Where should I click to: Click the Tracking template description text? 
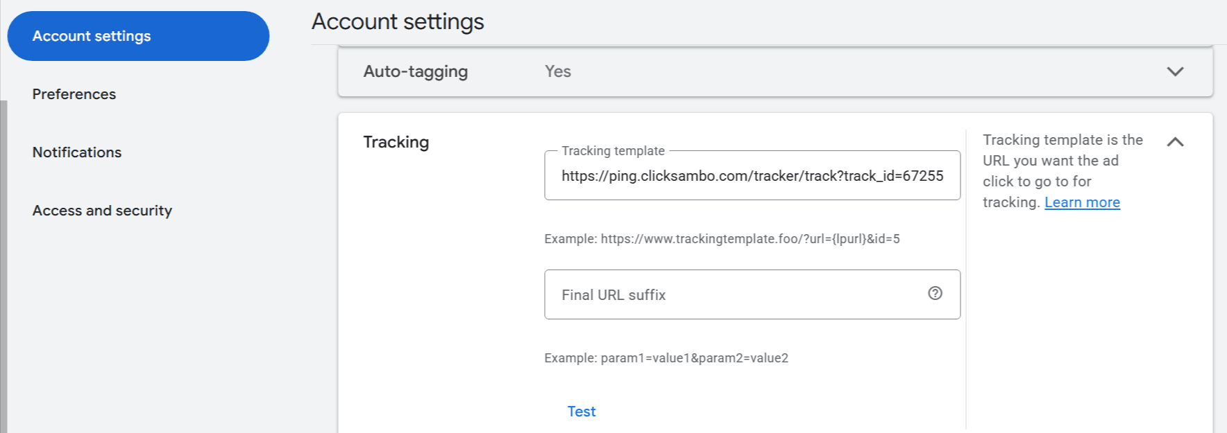click(x=1062, y=161)
